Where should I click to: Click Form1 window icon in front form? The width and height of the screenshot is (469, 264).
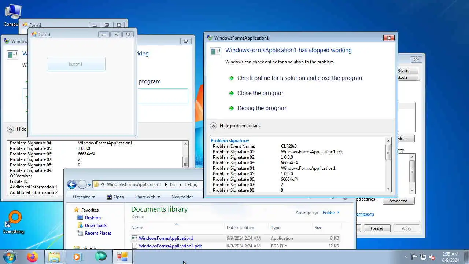pos(34,34)
